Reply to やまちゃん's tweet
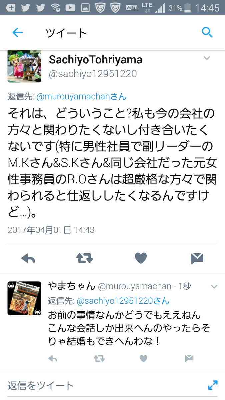Viewport: 225px width, 400px height. click(53, 358)
